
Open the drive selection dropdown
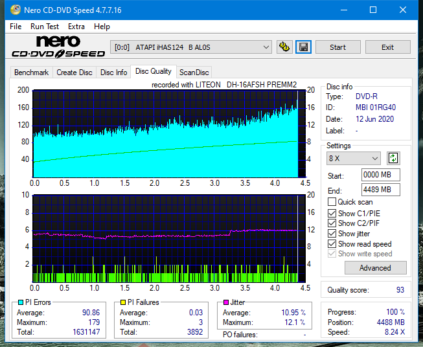pos(191,47)
